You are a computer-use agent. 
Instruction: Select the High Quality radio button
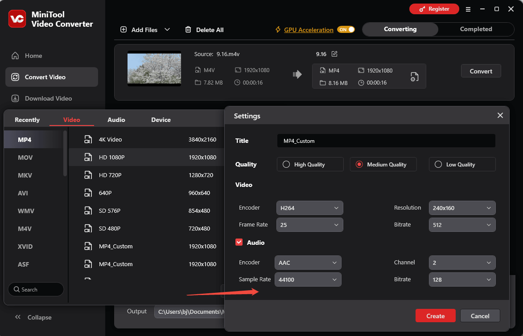click(x=286, y=164)
